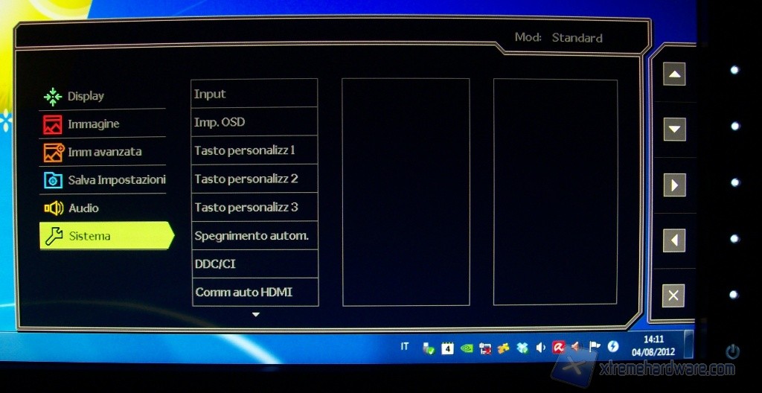762x393 pixels.
Task: Click the Sistema wrench icon
Action: pos(54,236)
